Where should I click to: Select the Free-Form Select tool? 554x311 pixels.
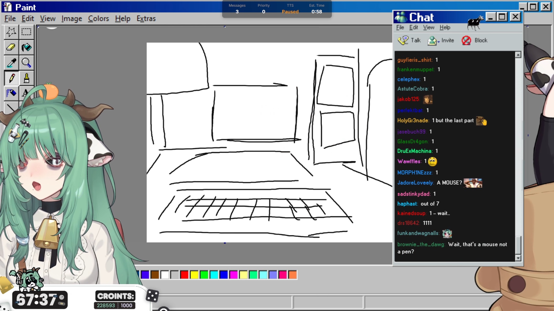[11, 32]
